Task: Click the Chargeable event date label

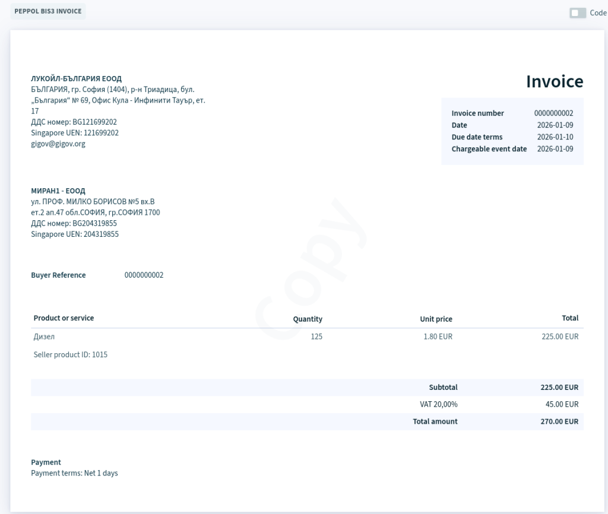Action: click(x=489, y=149)
